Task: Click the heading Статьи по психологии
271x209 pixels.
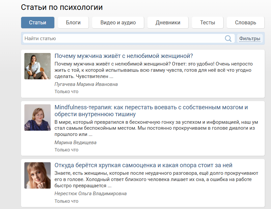Action: click(62, 8)
